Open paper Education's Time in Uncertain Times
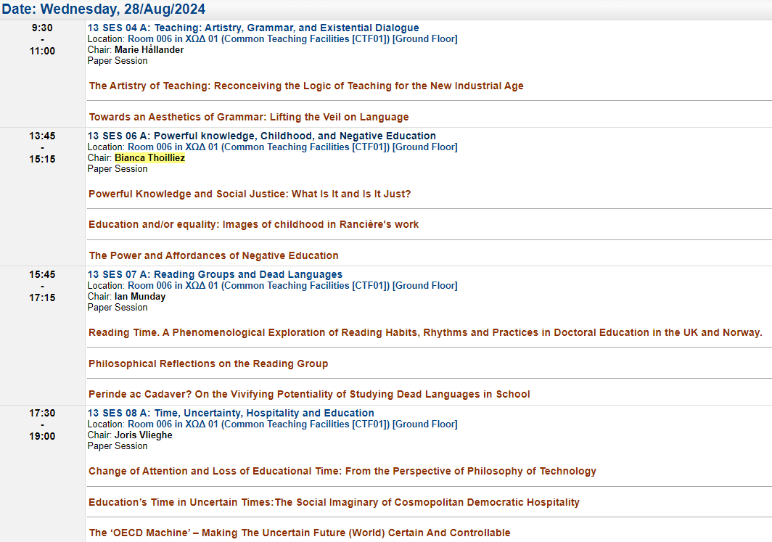This screenshot has width=772, height=542. pyautogui.click(x=334, y=502)
